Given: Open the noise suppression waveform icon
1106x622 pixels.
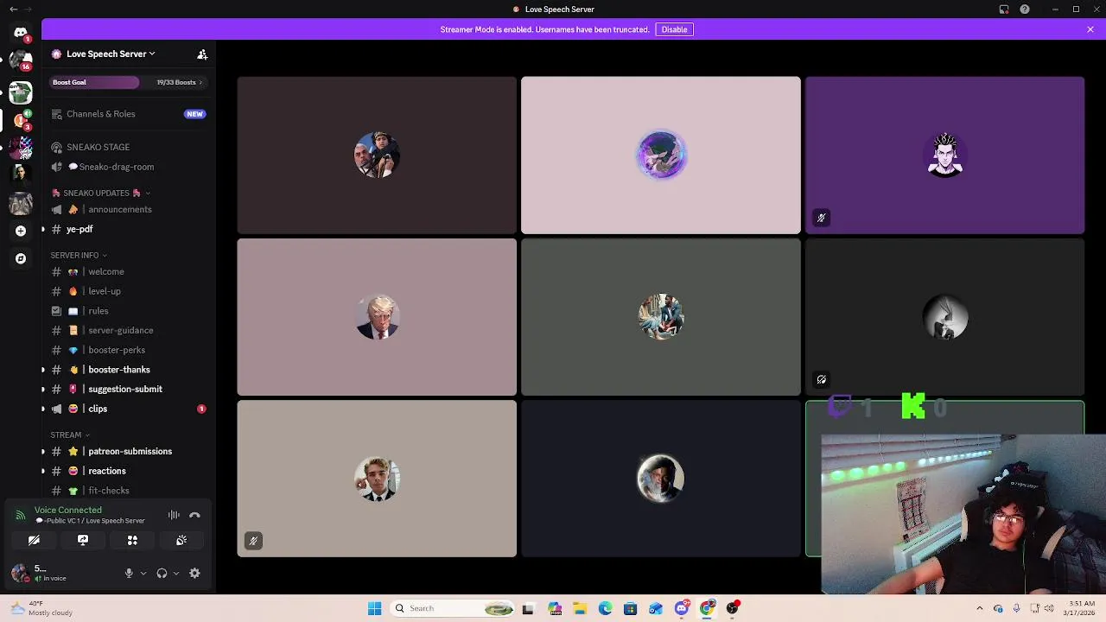Looking at the screenshot, I should 174,515.
